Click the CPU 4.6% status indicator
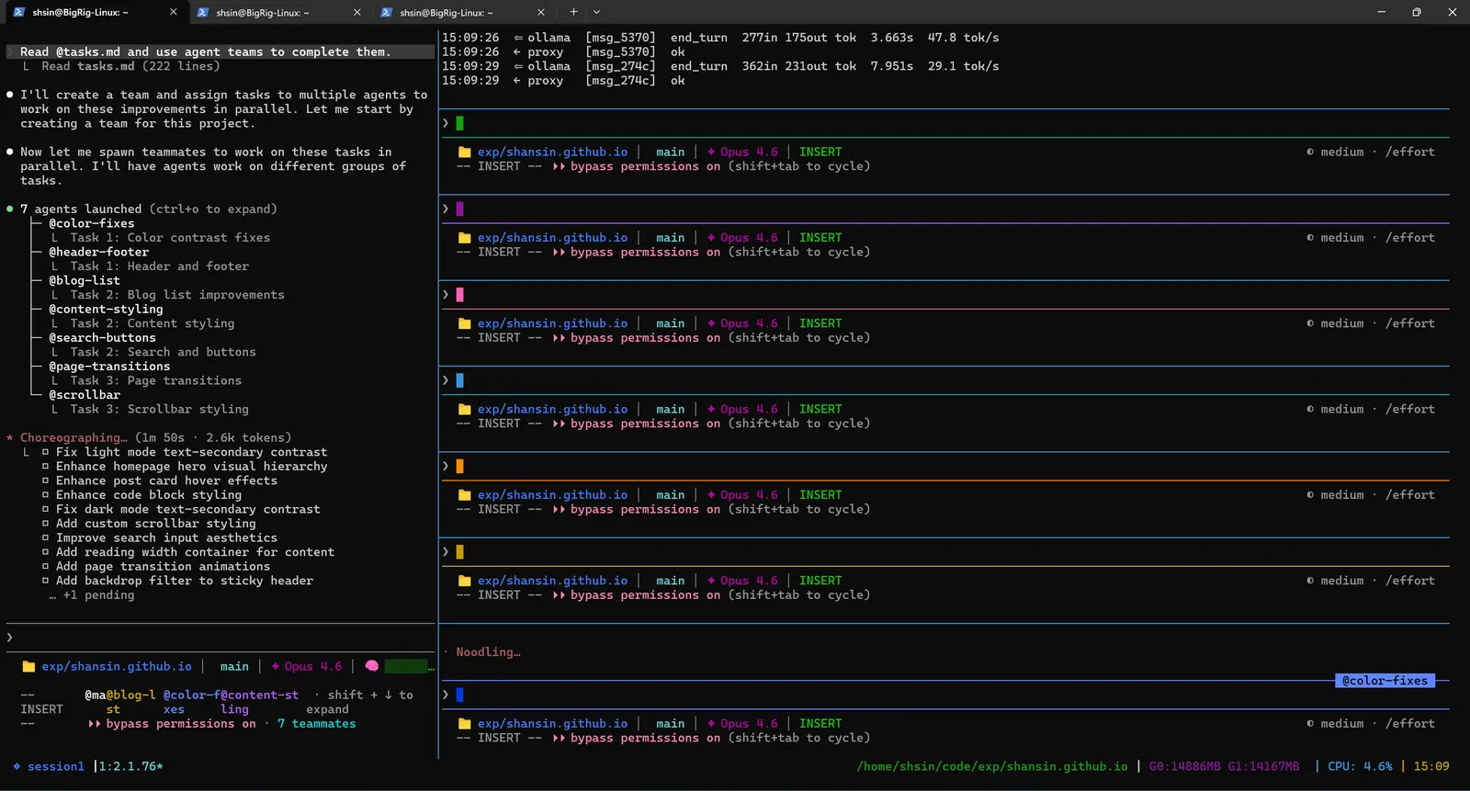This screenshot has width=1470, height=791. coord(1360,766)
